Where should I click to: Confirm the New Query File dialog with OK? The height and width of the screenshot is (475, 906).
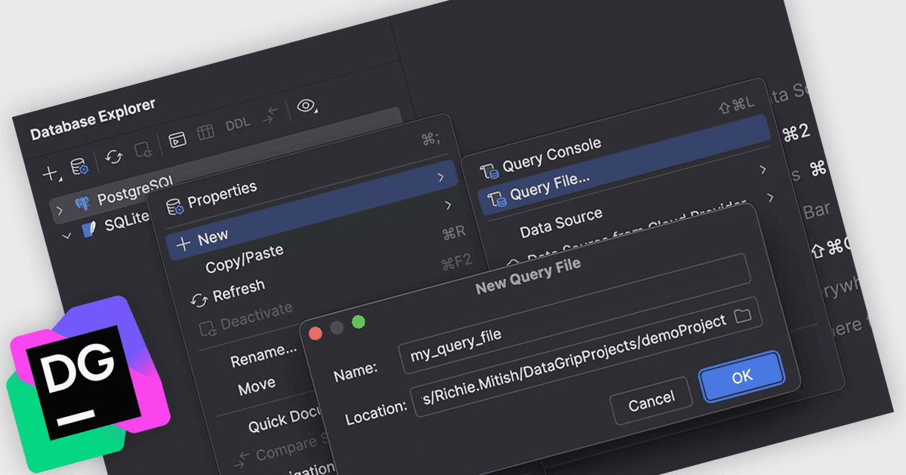[x=742, y=375]
